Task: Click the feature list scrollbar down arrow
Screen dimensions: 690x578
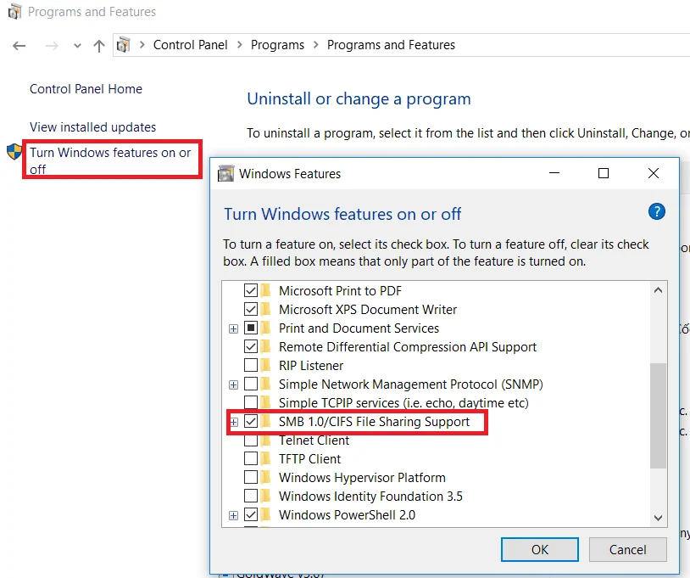Action: tap(658, 518)
